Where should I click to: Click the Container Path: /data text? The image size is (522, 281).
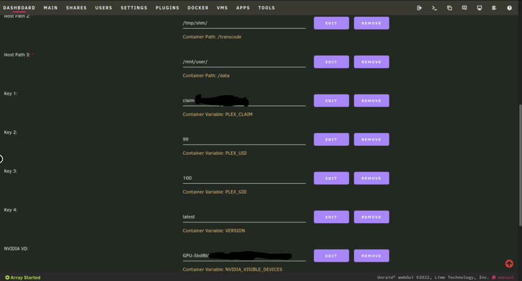pyautogui.click(x=206, y=75)
